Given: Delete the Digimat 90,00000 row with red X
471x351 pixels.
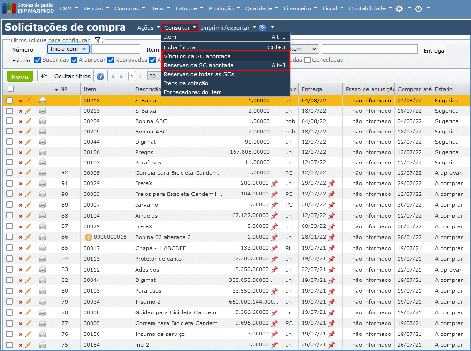Looking at the screenshot, I should click(x=20, y=142).
